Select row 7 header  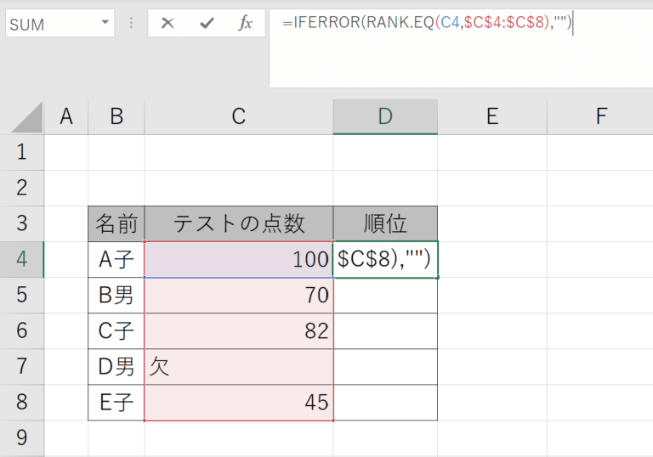[x=21, y=367]
